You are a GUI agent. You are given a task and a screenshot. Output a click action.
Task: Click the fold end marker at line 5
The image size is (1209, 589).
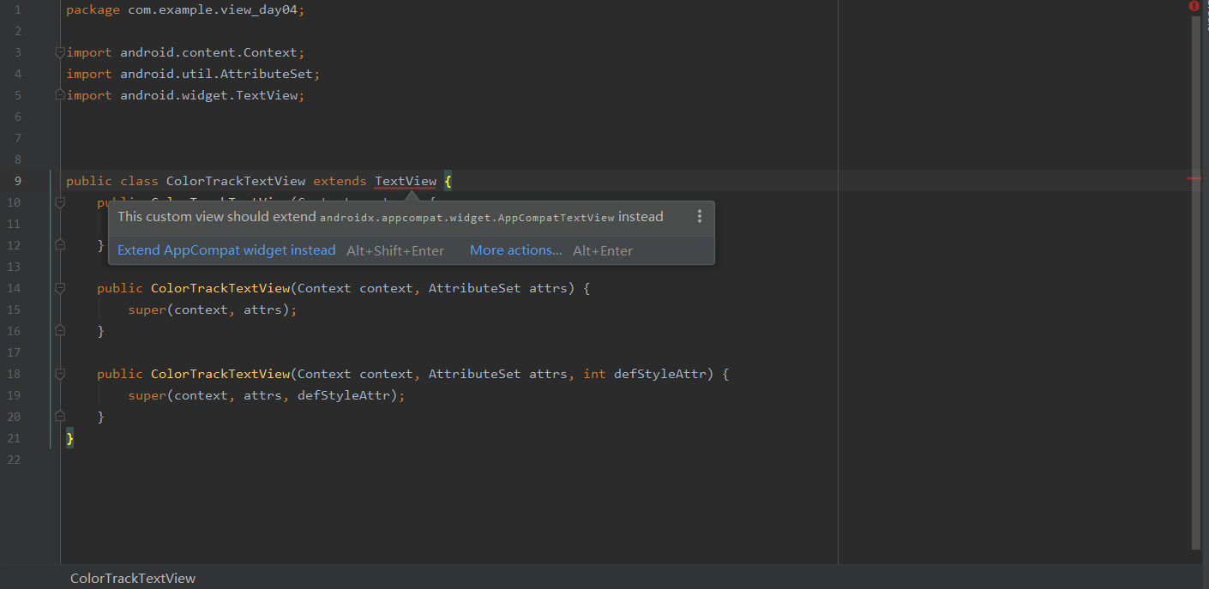60,95
